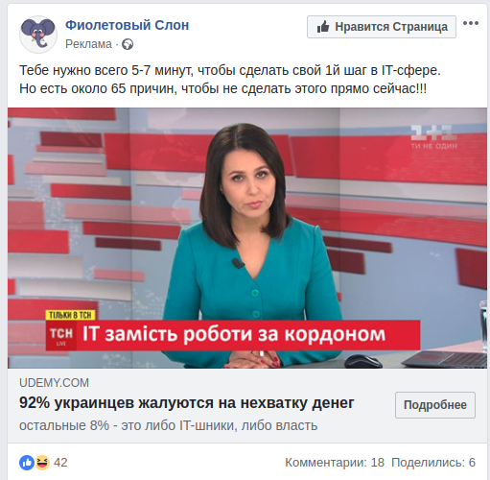Open the news anchor ad image
Image resolution: width=490 pixels, height=480 pixels.
tap(247, 238)
